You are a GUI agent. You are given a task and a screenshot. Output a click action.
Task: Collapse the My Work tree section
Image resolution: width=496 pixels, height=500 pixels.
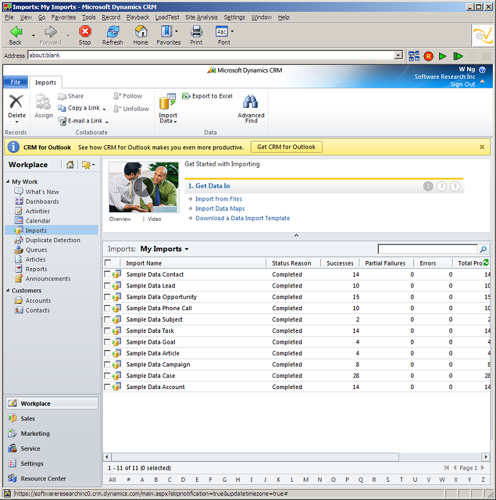coord(8,182)
